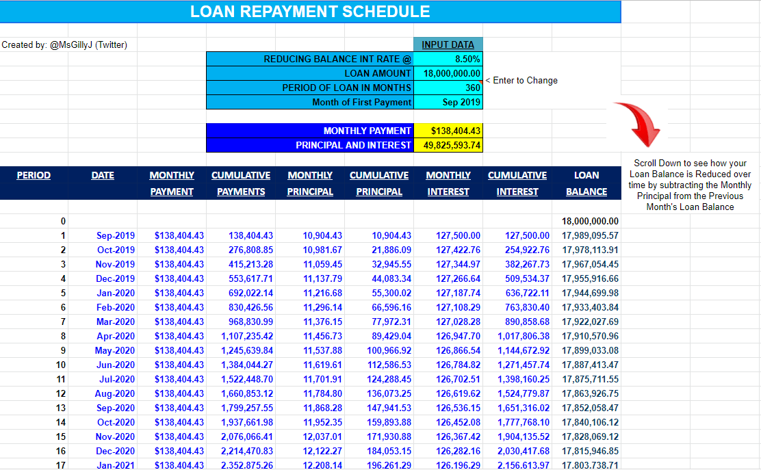Select the PRINCIPAL AND INTEREST total cell

(448, 145)
